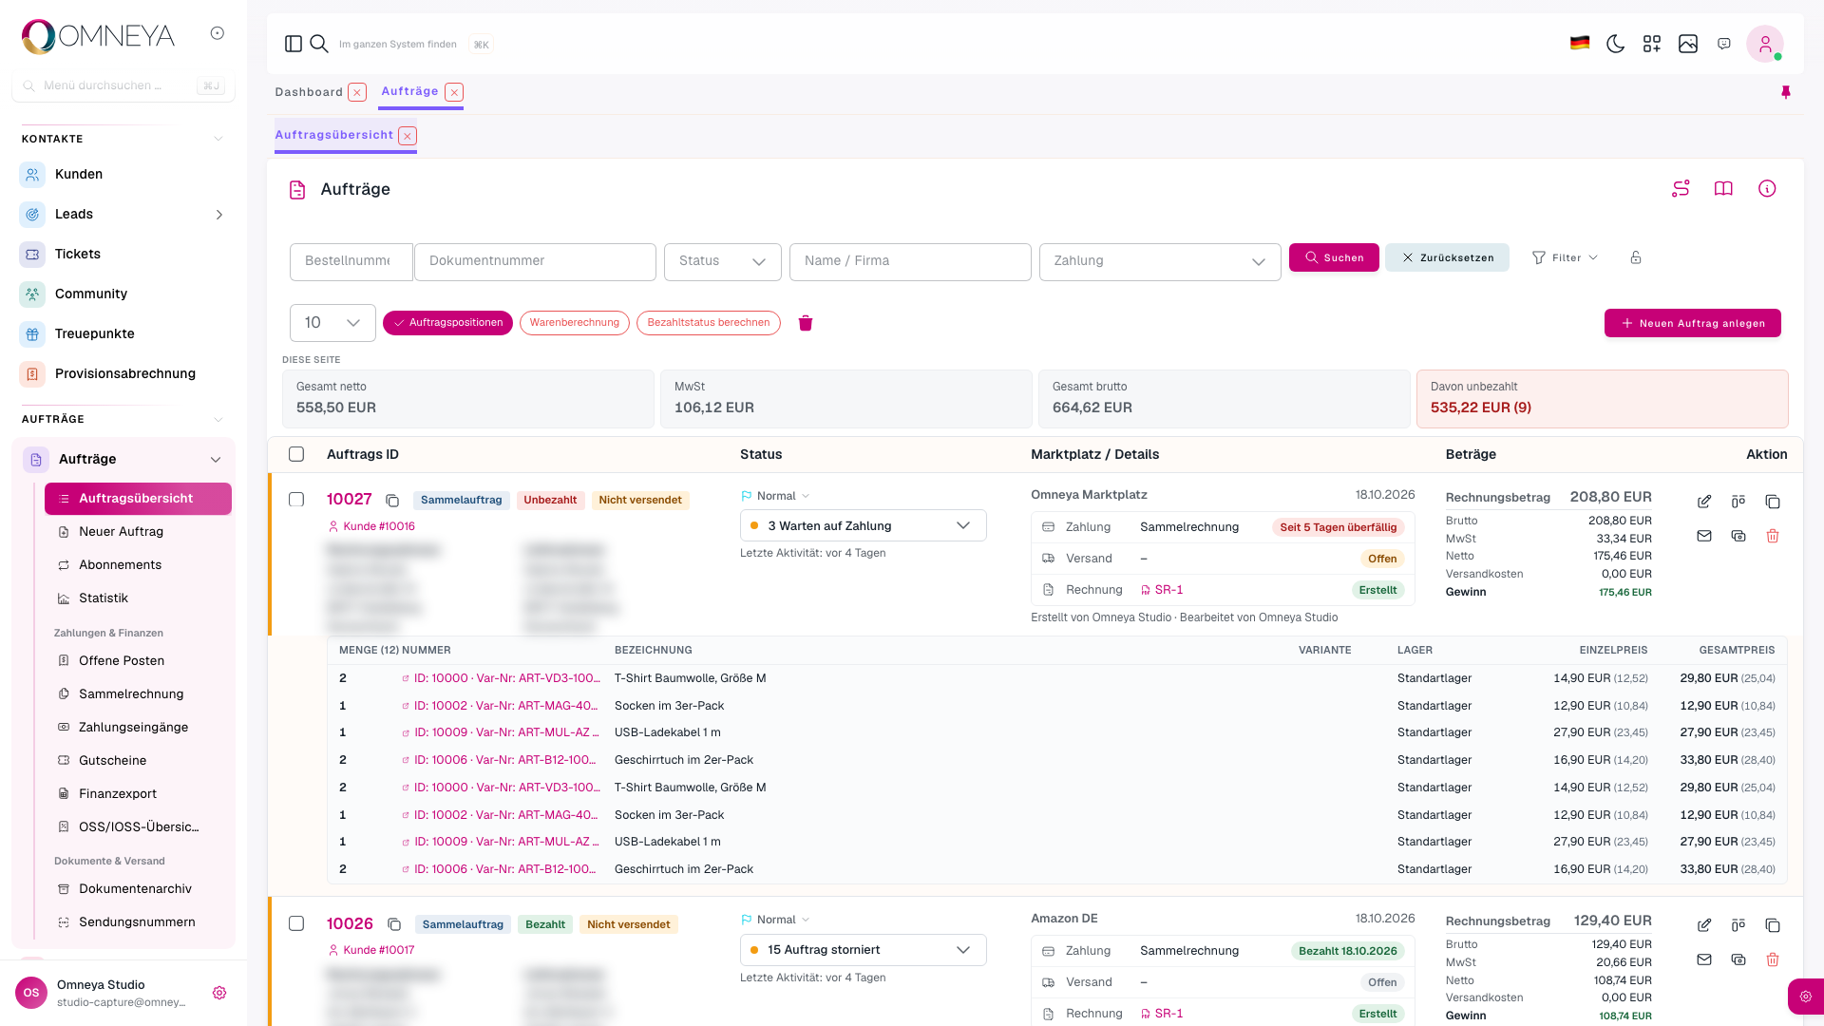The image size is (1824, 1026).
Task: Open the Zahlung filter dropdown
Action: pyautogui.click(x=1160, y=261)
